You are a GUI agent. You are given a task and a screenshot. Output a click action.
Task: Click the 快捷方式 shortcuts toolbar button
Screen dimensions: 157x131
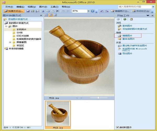point(14,11)
